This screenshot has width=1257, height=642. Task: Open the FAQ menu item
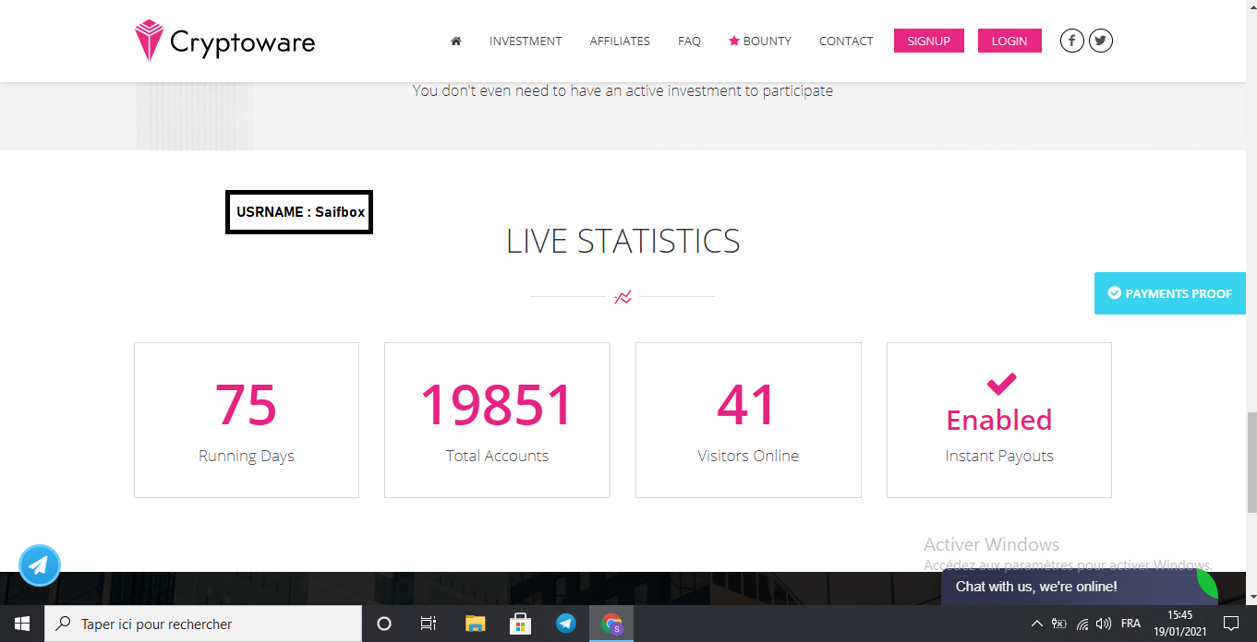689,42
